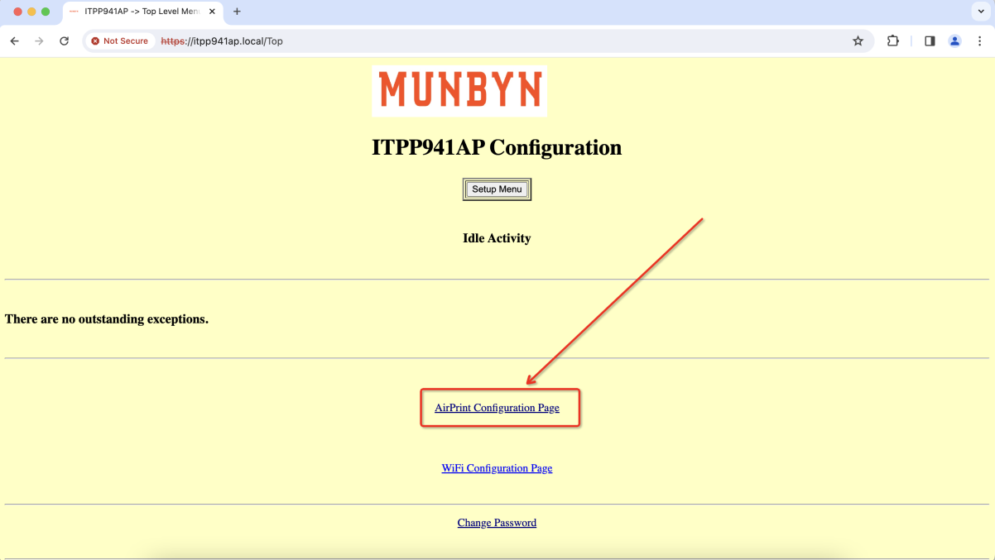Maximize the window with green button
This screenshot has width=995, height=560.
pos(46,12)
